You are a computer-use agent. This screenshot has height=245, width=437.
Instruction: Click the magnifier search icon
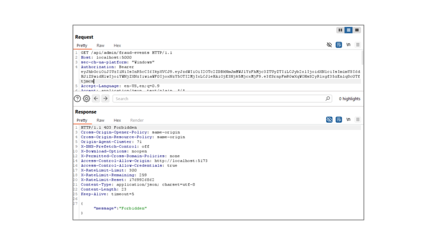328,98
